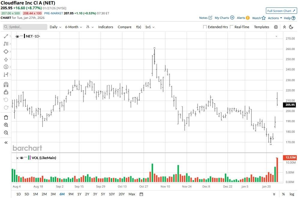Click the black NET series color bar
This screenshot has width=298, height=198.
tap(24, 36)
